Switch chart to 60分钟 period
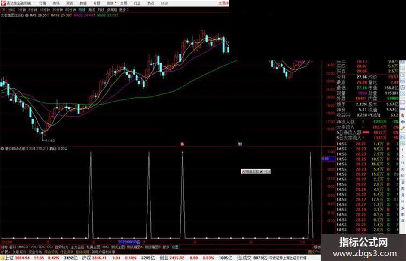This screenshot has width=406, height=261. click(70, 9)
